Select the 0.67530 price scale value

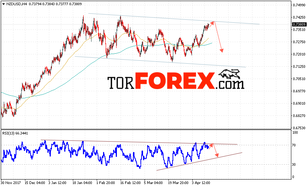[x=299, y=128]
